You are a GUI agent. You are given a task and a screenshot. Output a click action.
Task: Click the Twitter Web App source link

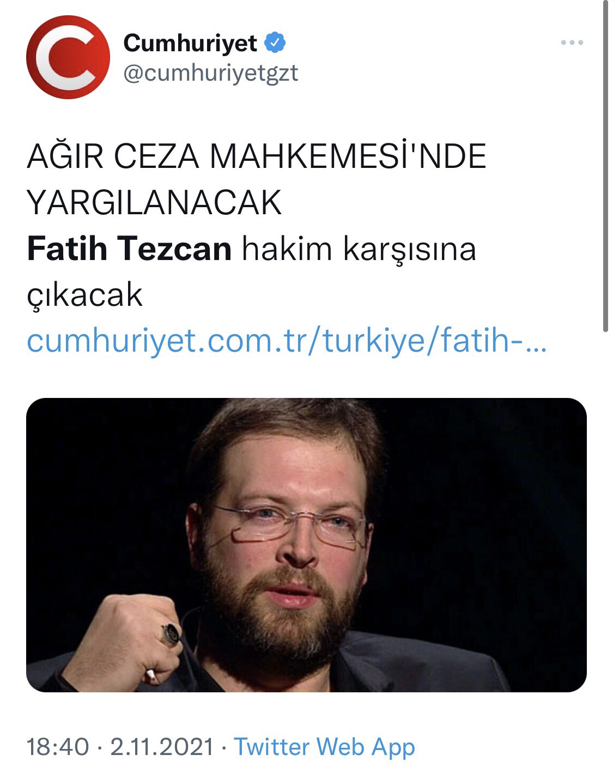[x=324, y=747]
